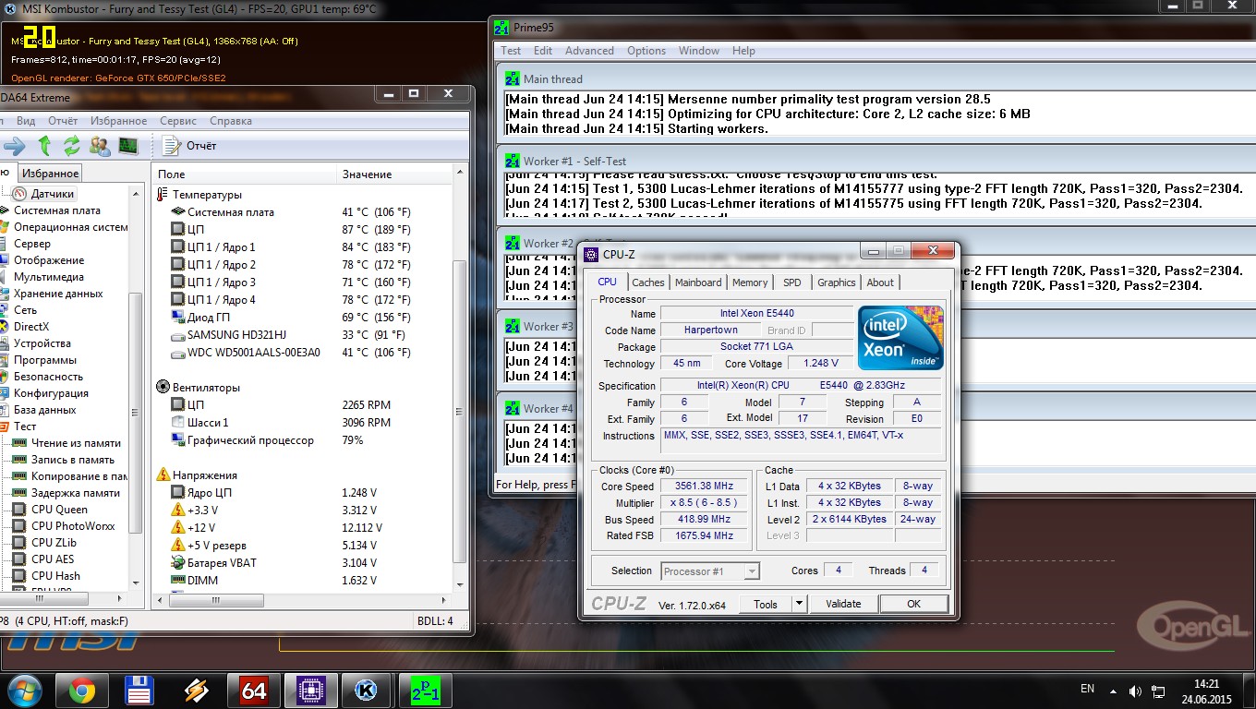Image resolution: width=1256 pixels, height=709 pixels.
Task: Click the green up-arrow toolbar icon
Action: click(44, 146)
